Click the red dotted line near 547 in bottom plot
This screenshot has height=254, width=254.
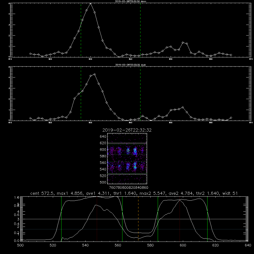97,219
